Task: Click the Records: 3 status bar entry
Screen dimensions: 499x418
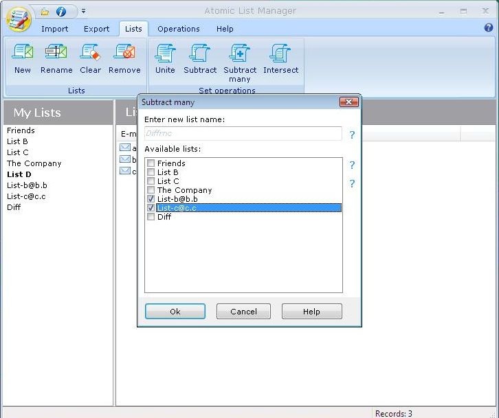Action: [394, 413]
